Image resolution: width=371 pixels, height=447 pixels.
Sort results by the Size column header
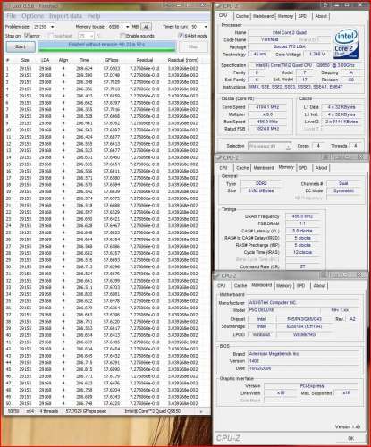coord(25,60)
